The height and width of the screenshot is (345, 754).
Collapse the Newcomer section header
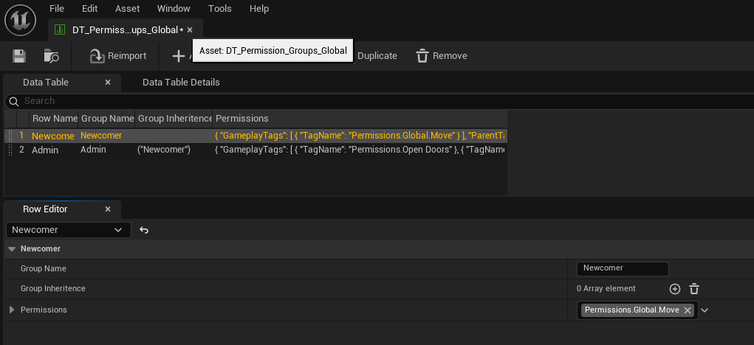[12, 249]
